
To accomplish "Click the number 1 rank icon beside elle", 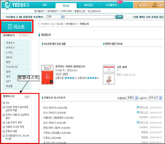I will click(4, 103).
